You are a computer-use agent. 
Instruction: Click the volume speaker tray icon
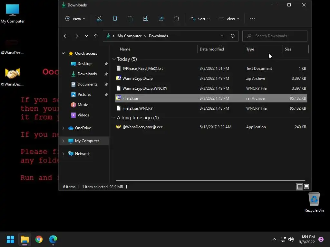(291, 239)
